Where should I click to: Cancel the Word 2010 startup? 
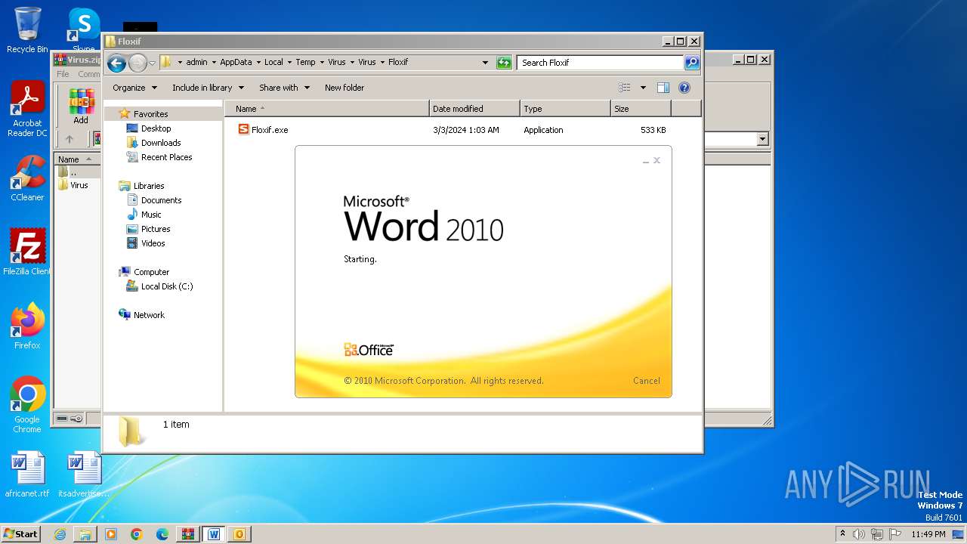[x=646, y=381]
